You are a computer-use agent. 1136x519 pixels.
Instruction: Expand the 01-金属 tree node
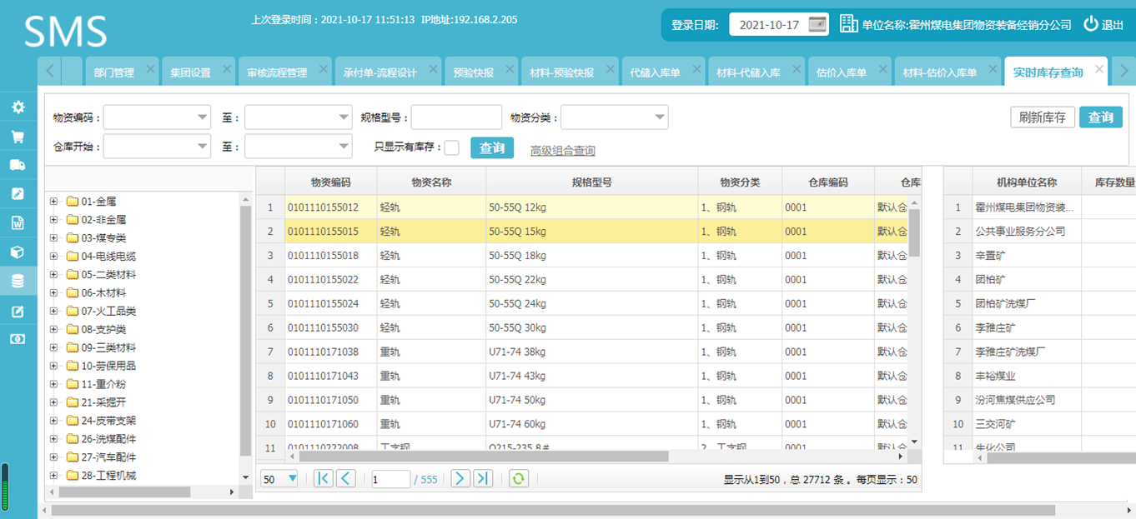(53, 202)
